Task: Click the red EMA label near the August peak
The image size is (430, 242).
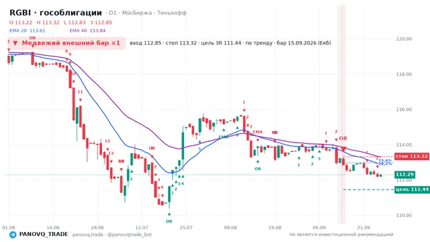Action: (x=257, y=132)
